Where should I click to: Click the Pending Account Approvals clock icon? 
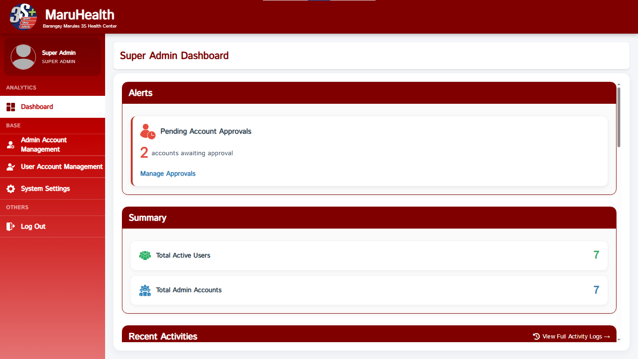[148, 131]
